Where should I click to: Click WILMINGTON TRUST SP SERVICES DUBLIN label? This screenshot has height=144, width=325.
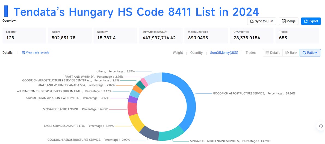(x=64, y=91)
